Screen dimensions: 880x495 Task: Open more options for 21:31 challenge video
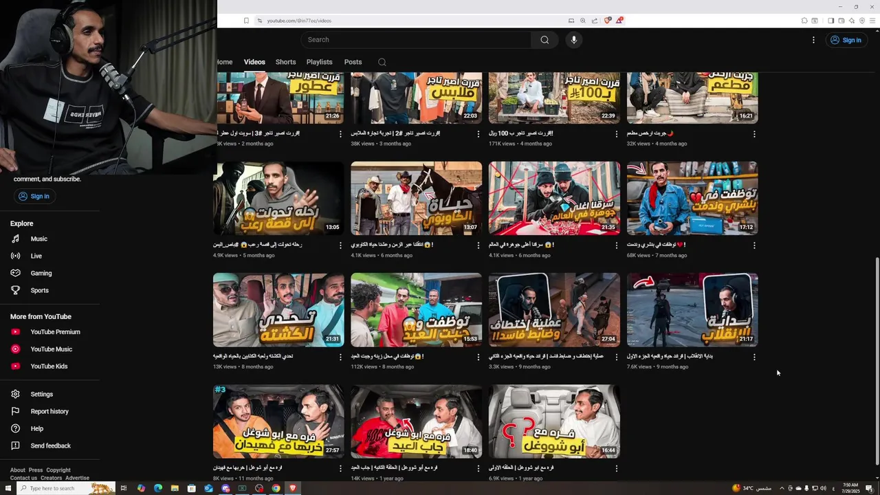(x=340, y=357)
